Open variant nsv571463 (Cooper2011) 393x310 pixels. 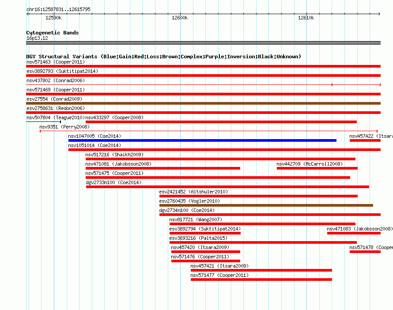point(203,66)
